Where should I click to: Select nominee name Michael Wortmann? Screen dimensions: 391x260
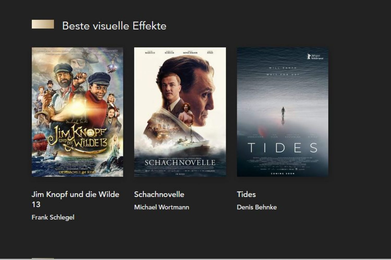coord(162,207)
